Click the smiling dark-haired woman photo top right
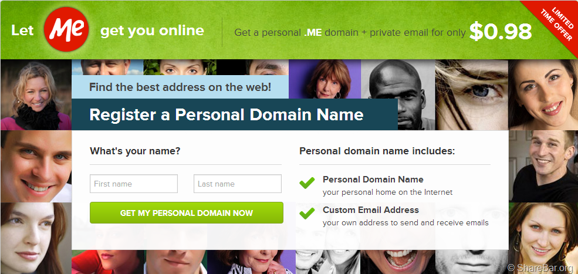Viewport: 578px width, 274px height. [543, 95]
